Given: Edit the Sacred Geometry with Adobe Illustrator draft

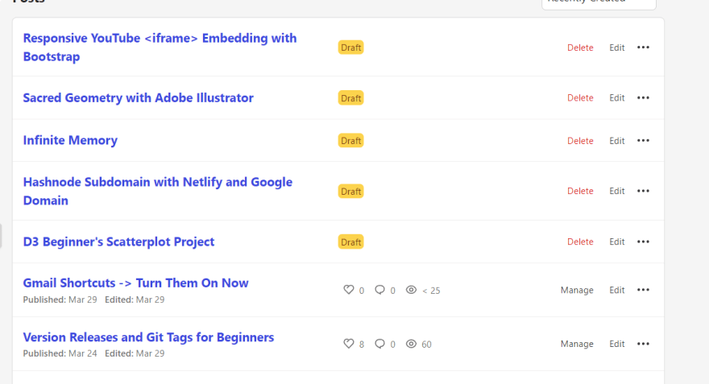Looking at the screenshot, I should (x=617, y=97).
